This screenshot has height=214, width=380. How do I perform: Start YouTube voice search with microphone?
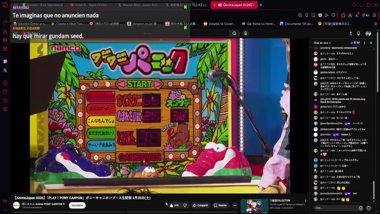(246, 34)
